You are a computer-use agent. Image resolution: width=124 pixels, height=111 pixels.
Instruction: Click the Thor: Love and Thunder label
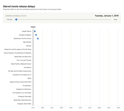pos(24,60)
